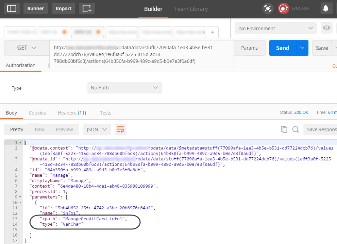The width and height of the screenshot is (337, 244).
Task: Click the blue Send button
Action: (x=283, y=48)
